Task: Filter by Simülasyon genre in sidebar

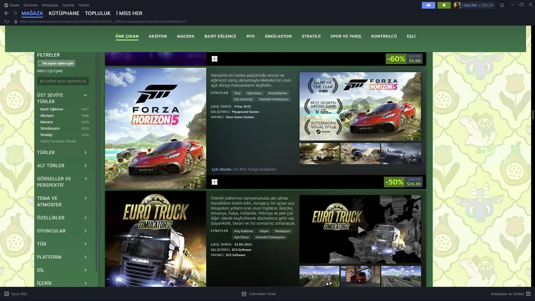Action: 50,128
